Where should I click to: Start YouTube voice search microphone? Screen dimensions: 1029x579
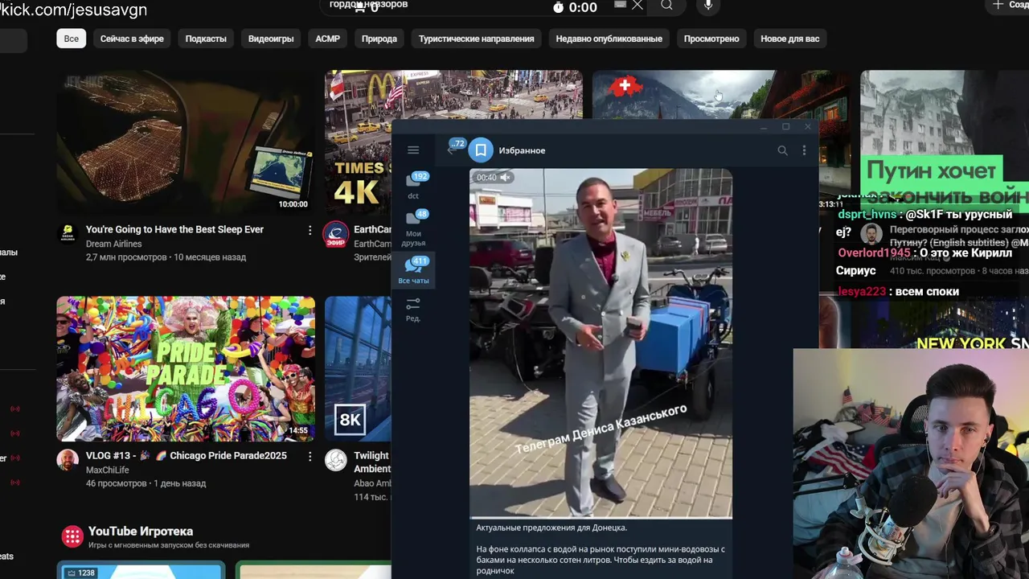click(x=708, y=6)
